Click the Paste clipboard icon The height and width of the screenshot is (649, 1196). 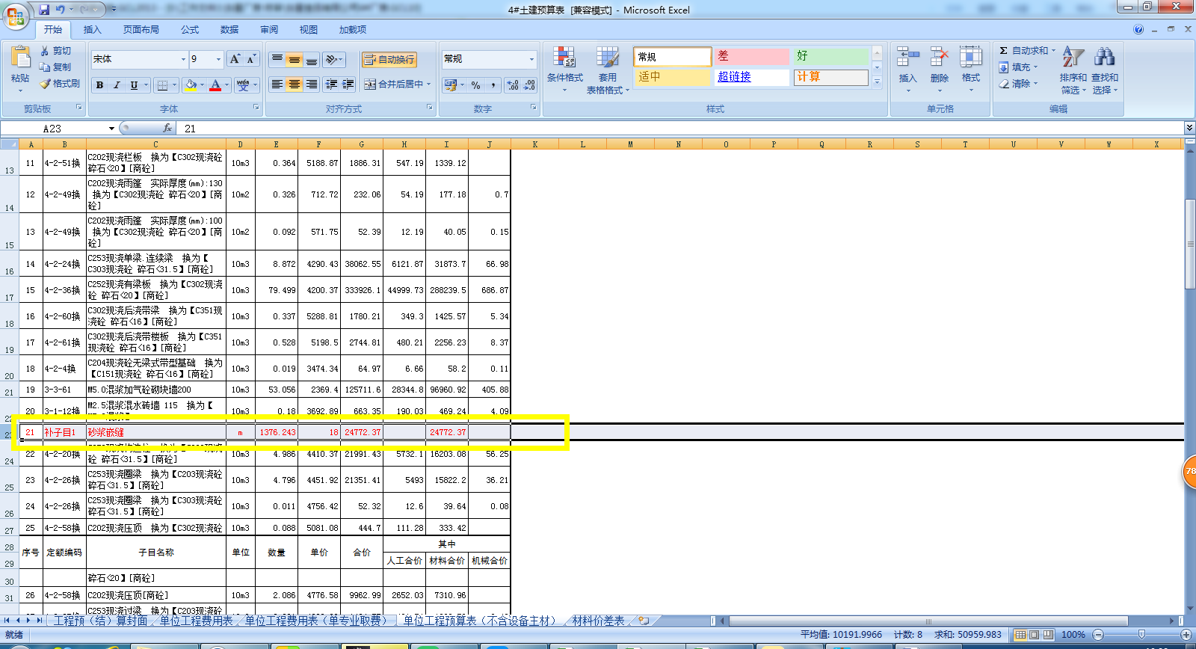click(20, 58)
